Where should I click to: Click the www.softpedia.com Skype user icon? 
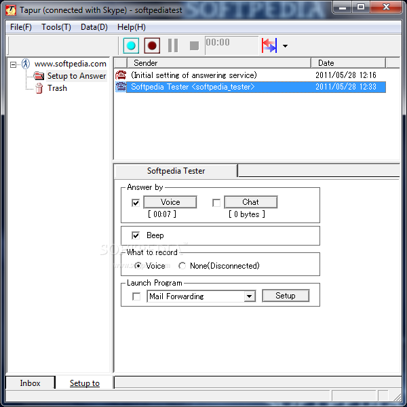pyautogui.click(x=26, y=64)
